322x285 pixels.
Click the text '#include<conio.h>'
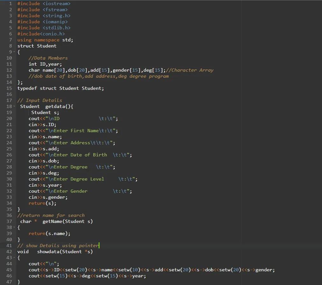click(41, 34)
